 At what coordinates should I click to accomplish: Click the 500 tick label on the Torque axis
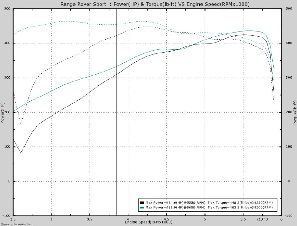pyautogui.click(x=289, y=8)
